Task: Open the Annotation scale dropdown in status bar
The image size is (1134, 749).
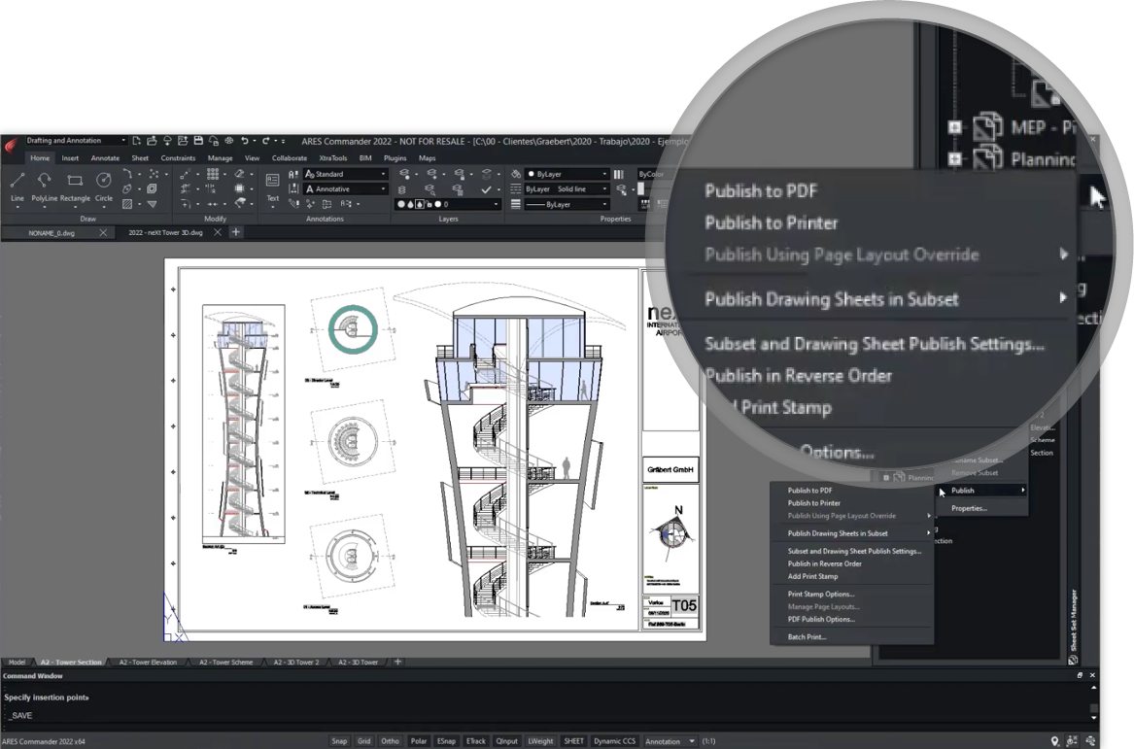Action: (670, 741)
